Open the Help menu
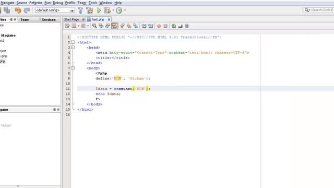The width and height of the screenshot is (334, 188). (x=118, y=3)
